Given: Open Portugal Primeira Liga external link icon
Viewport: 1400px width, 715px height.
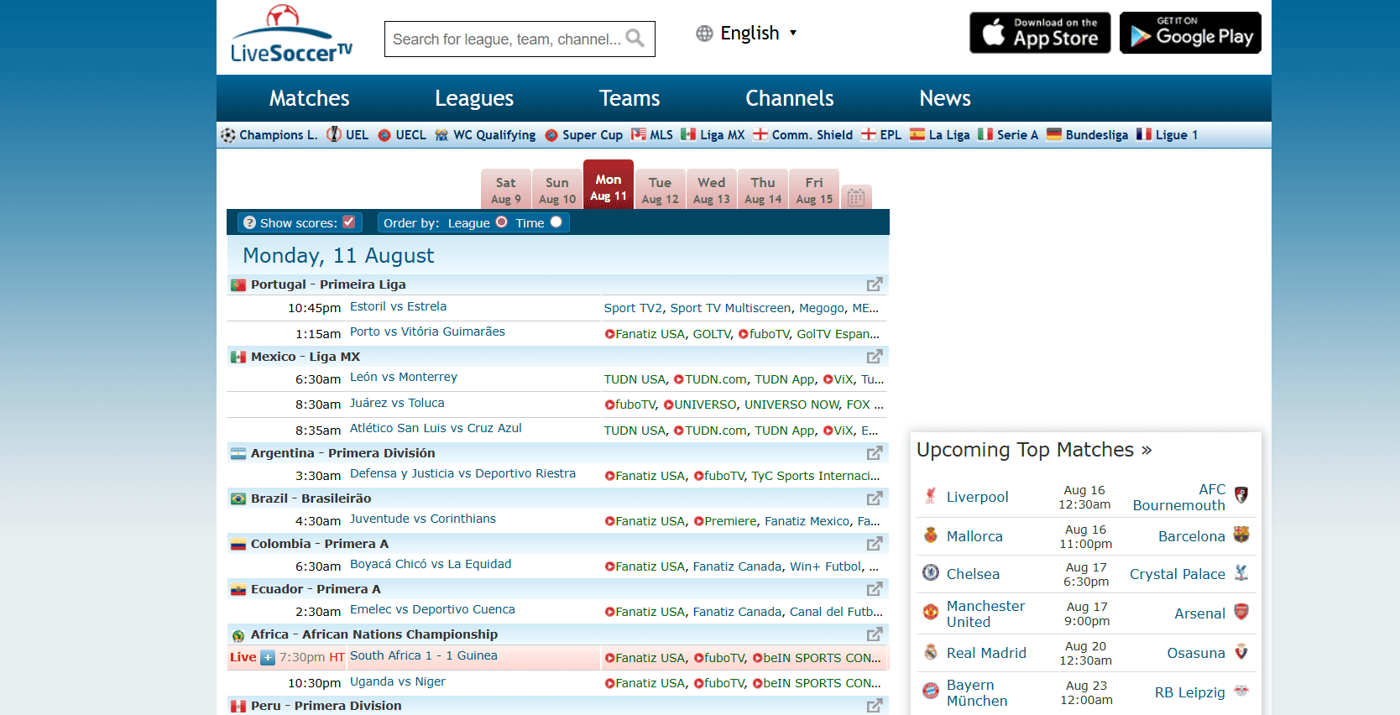Looking at the screenshot, I should 874,284.
